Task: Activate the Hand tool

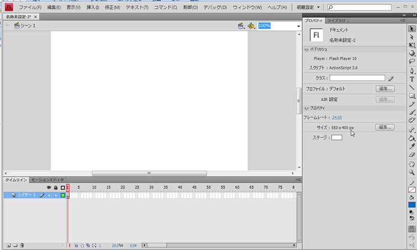Action: point(412,163)
